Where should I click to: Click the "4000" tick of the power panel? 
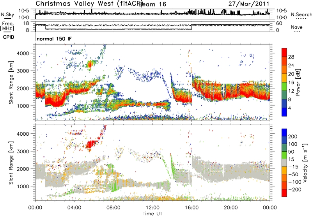pyautogui.click(x=23, y=53)
